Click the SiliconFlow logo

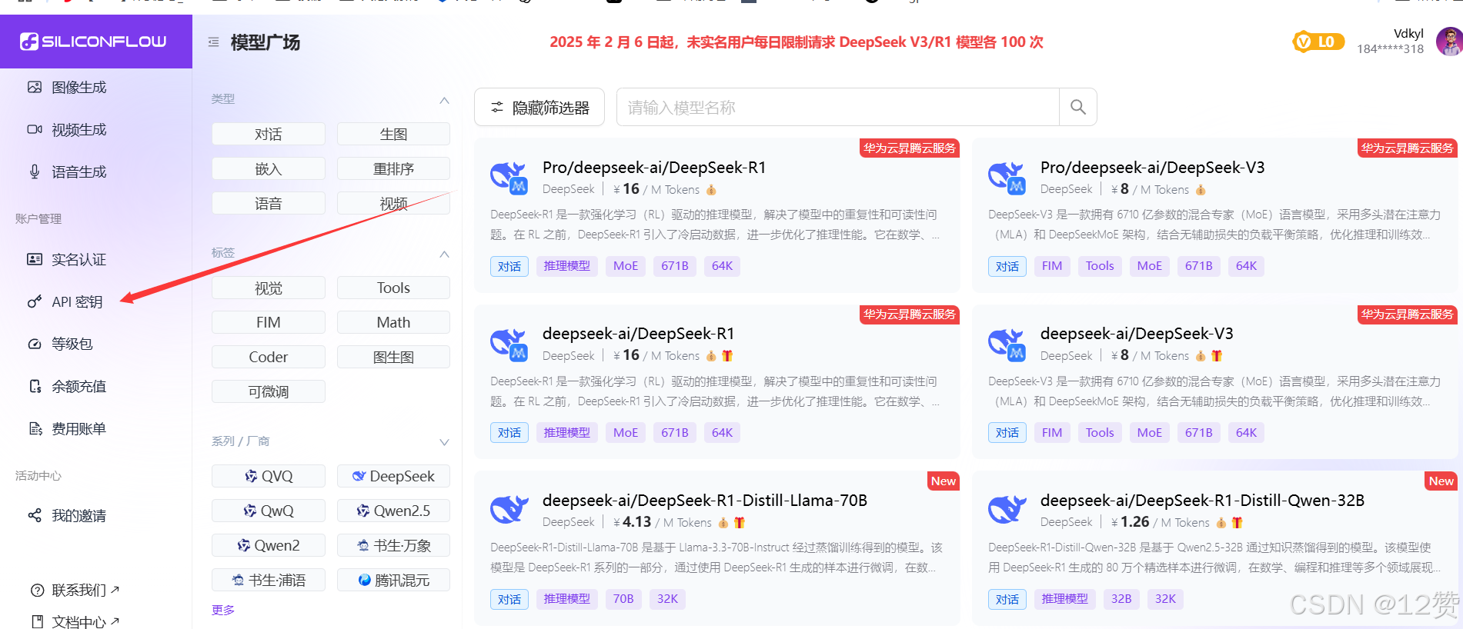tap(93, 42)
